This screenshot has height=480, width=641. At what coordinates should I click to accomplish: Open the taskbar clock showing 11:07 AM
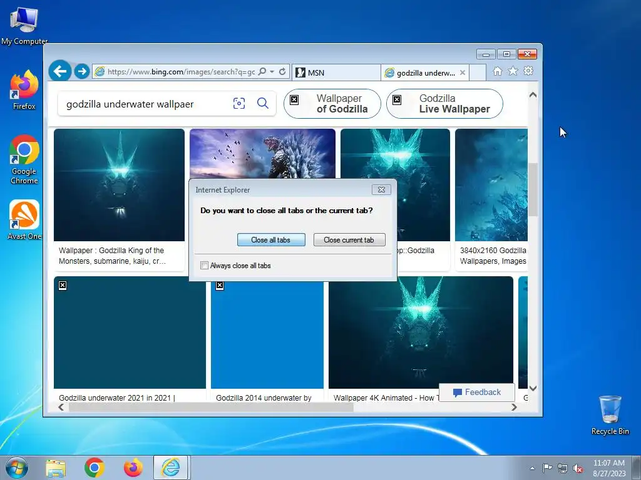[608, 468]
